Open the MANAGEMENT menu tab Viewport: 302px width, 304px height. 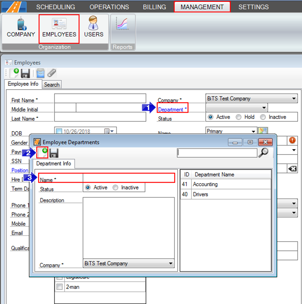tap(202, 7)
